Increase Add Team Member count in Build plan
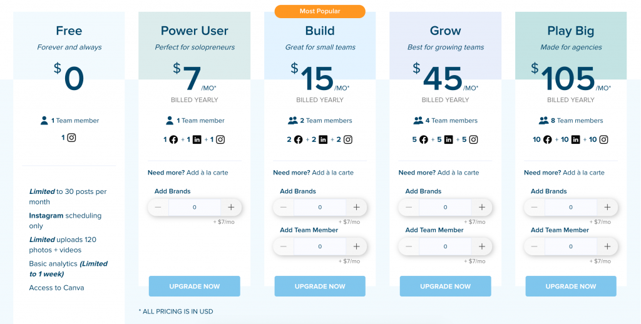The image size is (641, 324). [x=356, y=246]
